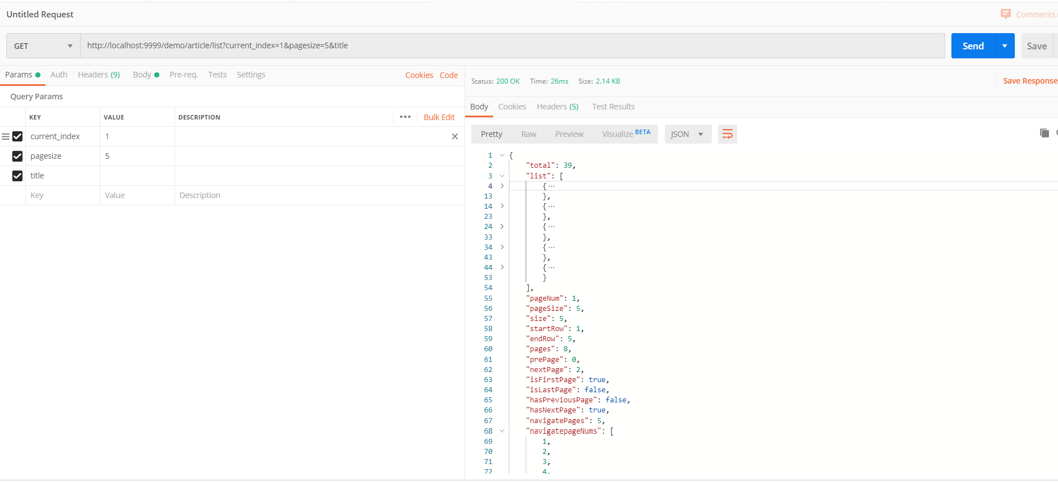Uncheck the pagesize parameter checkbox
The width and height of the screenshot is (1058, 482).
point(17,156)
